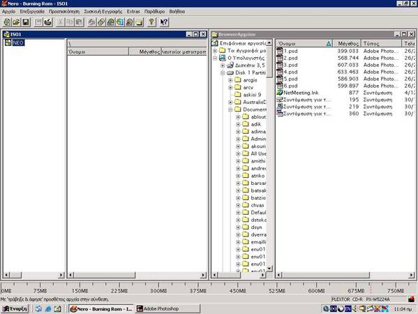Click the folder tree scroll-down arrow
Screen dimensions: 418x314
[x=269, y=268]
